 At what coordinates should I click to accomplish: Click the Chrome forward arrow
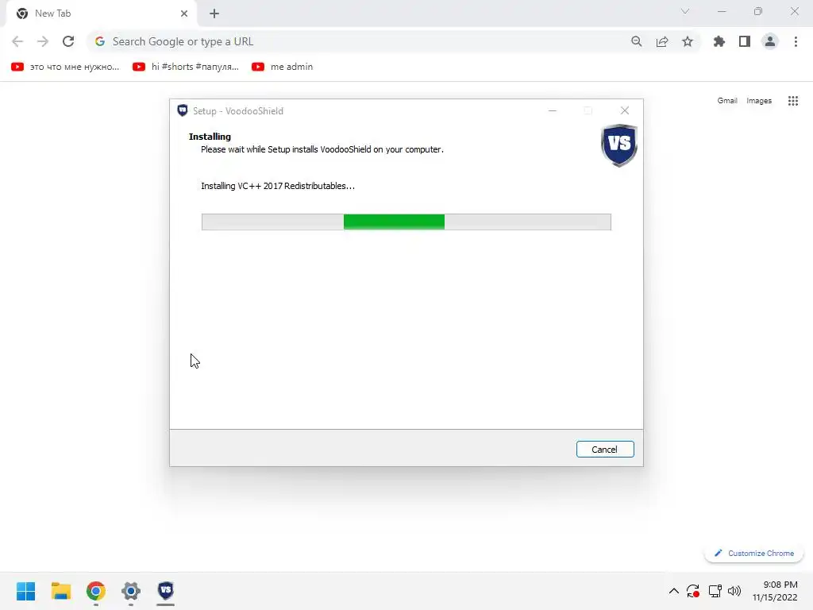click(43, 41)
